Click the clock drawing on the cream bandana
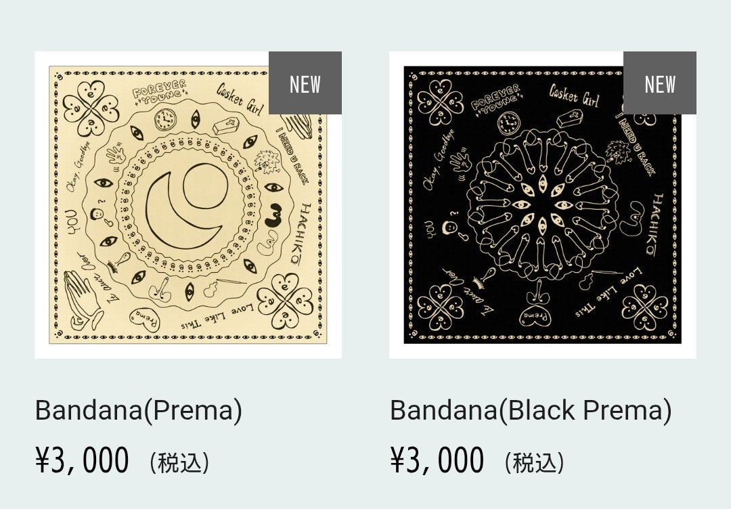Viewport: 731px width, 509px height. (164, 120)
